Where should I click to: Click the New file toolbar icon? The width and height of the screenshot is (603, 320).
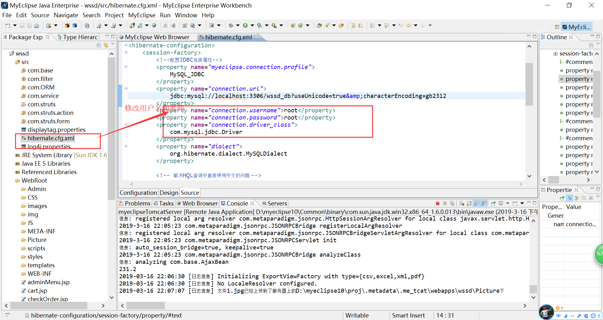8,25
